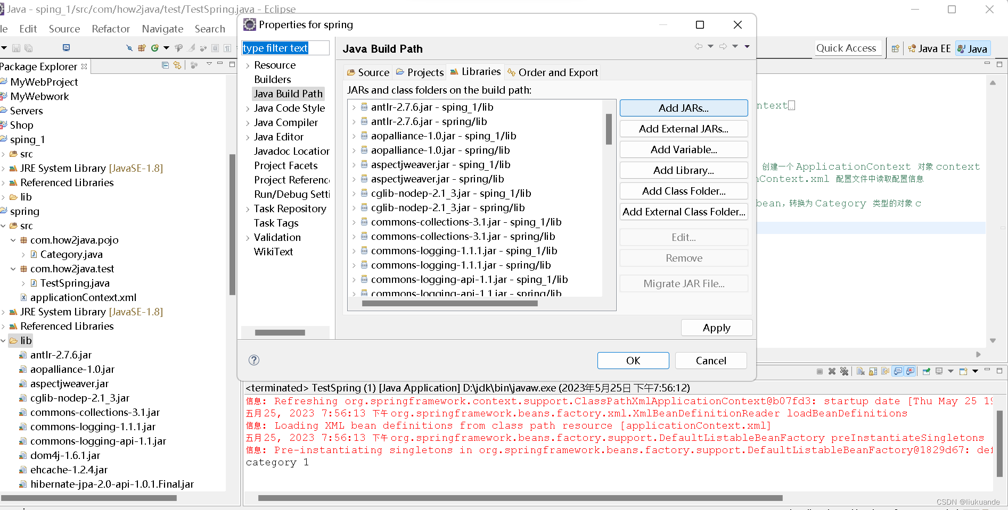This screenshot has width=1008, height=510.
Task: Click the Apply button
Action: click(x=717, y=328)
